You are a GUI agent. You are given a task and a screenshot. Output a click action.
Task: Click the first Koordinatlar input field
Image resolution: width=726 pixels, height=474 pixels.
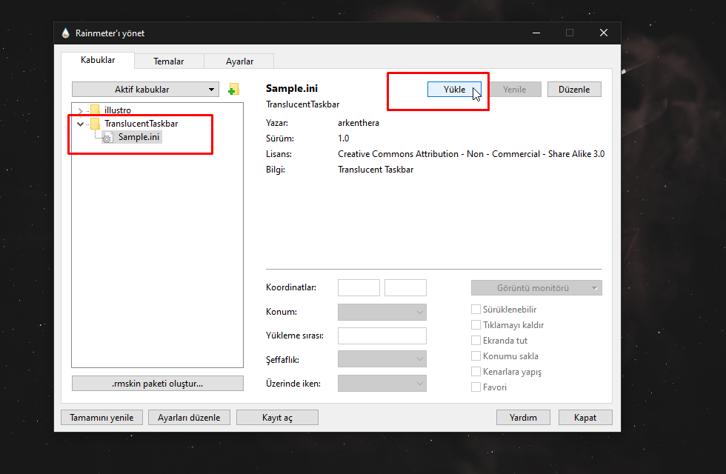[x=359, y=287]
